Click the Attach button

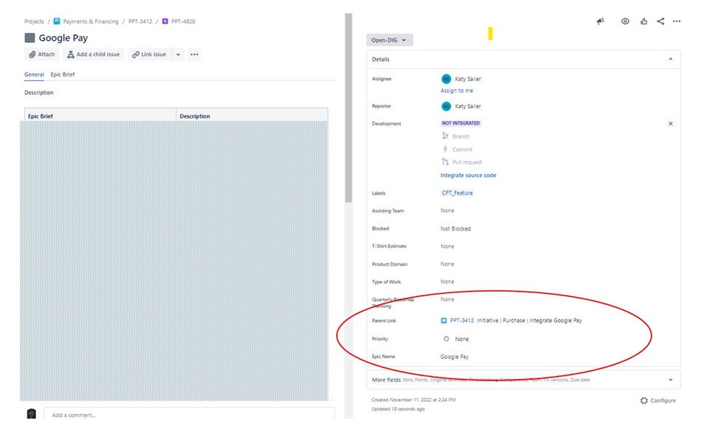tap(42, 55)
